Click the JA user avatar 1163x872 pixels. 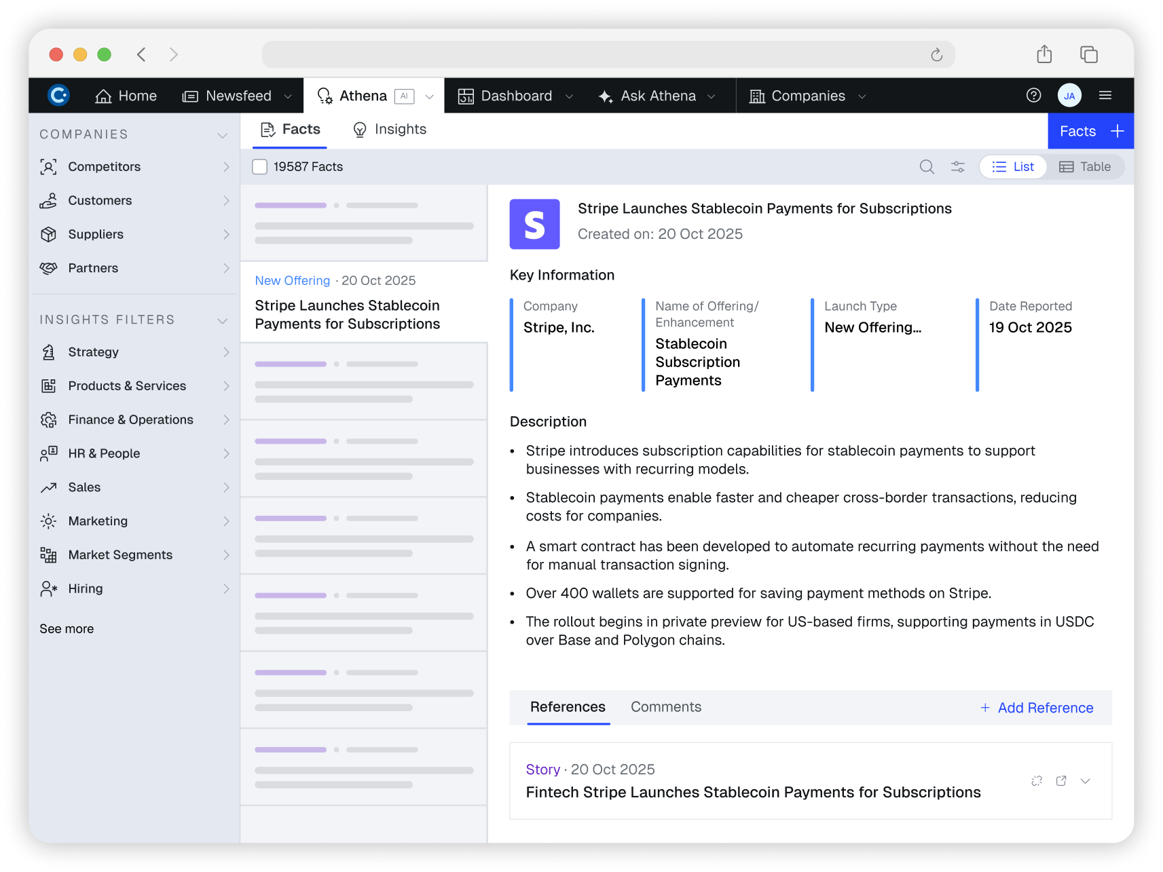[1069, 96]
